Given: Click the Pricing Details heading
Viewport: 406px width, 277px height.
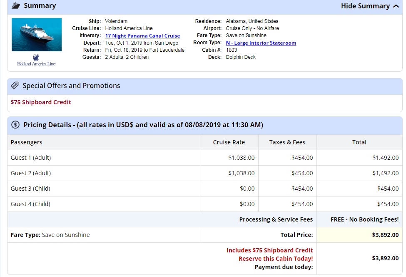Looking at the screenshot, I should (x=143, y=125).
